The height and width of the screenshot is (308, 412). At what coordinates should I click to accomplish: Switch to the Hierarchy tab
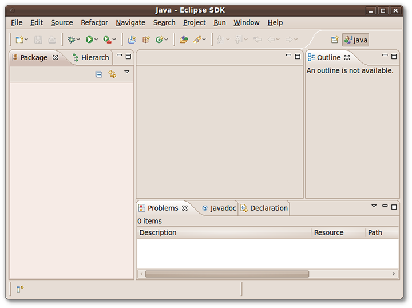91,58
